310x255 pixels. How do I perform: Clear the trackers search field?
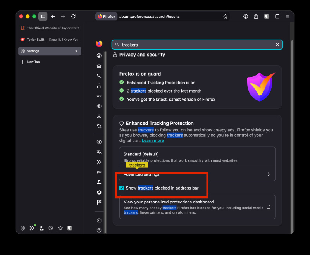(277, 45)
